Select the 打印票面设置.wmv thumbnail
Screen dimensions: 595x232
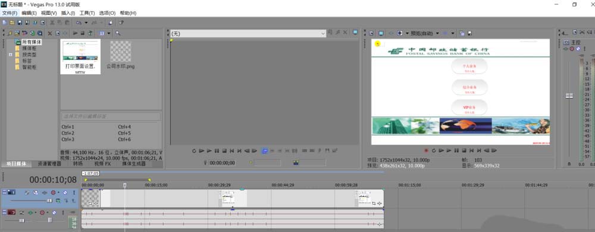pyautogui.click(x=80, y=57)
